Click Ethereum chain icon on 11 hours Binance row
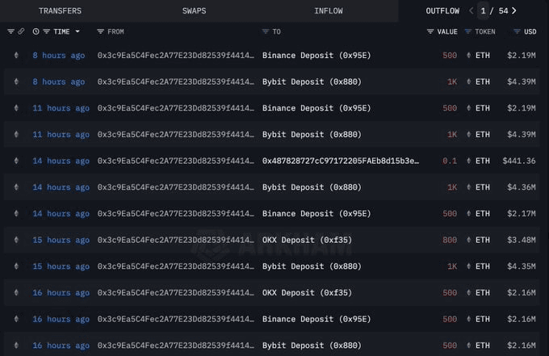Viewport: 549px width, 356px height. (16, 108)
